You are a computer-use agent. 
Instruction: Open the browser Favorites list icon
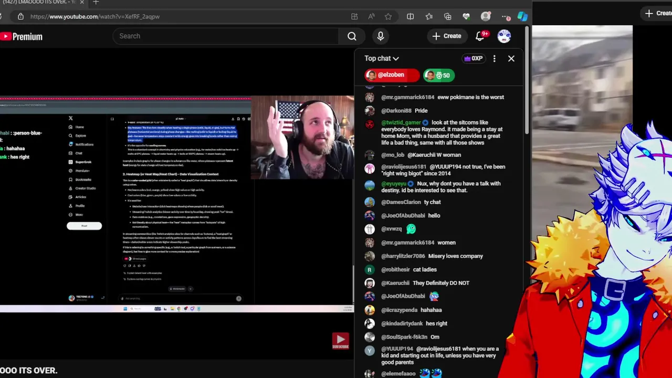point(429,16)
